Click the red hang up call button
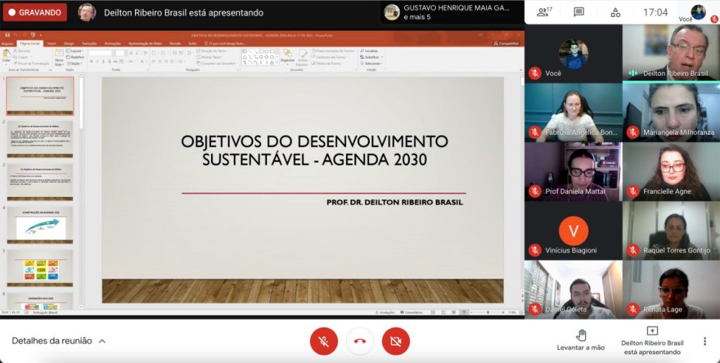The height and width of the screenshot is (363, 720). point(360,341)
